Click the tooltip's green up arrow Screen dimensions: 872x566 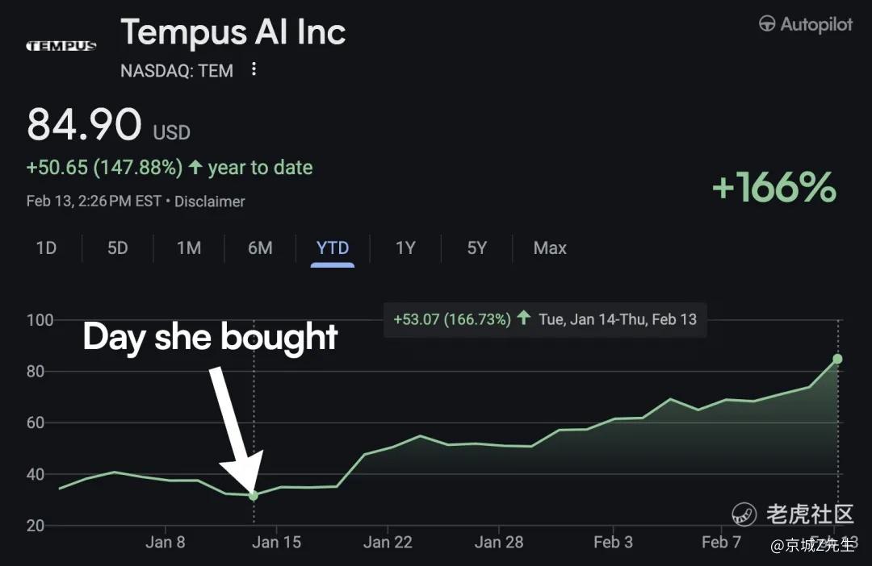pos(524,318)
